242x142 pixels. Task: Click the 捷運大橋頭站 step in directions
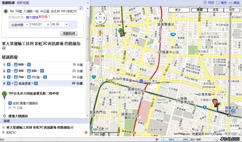[18, 116]
